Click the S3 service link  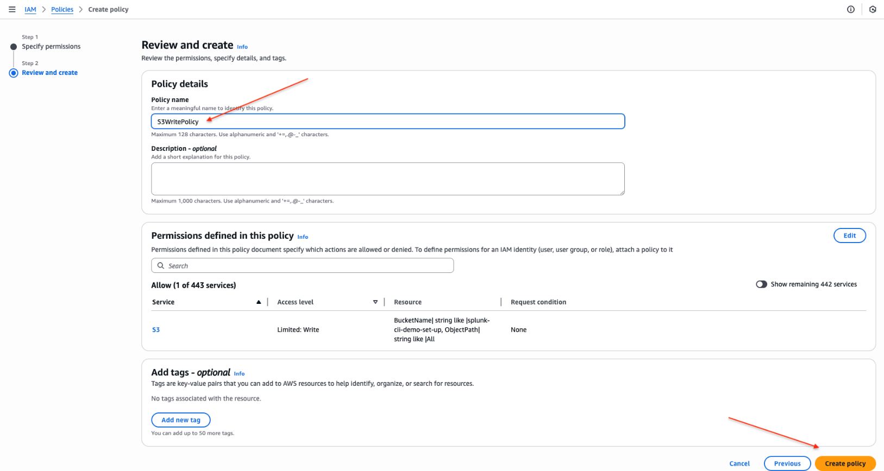tap(156, 330)
